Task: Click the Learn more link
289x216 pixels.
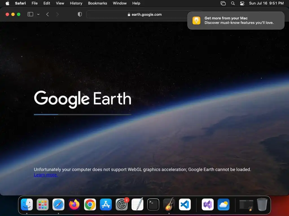Action: click(x=45, y=175)
